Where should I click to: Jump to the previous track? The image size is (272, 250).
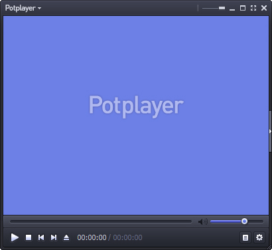pyautogui.click(x=41, y=237)
